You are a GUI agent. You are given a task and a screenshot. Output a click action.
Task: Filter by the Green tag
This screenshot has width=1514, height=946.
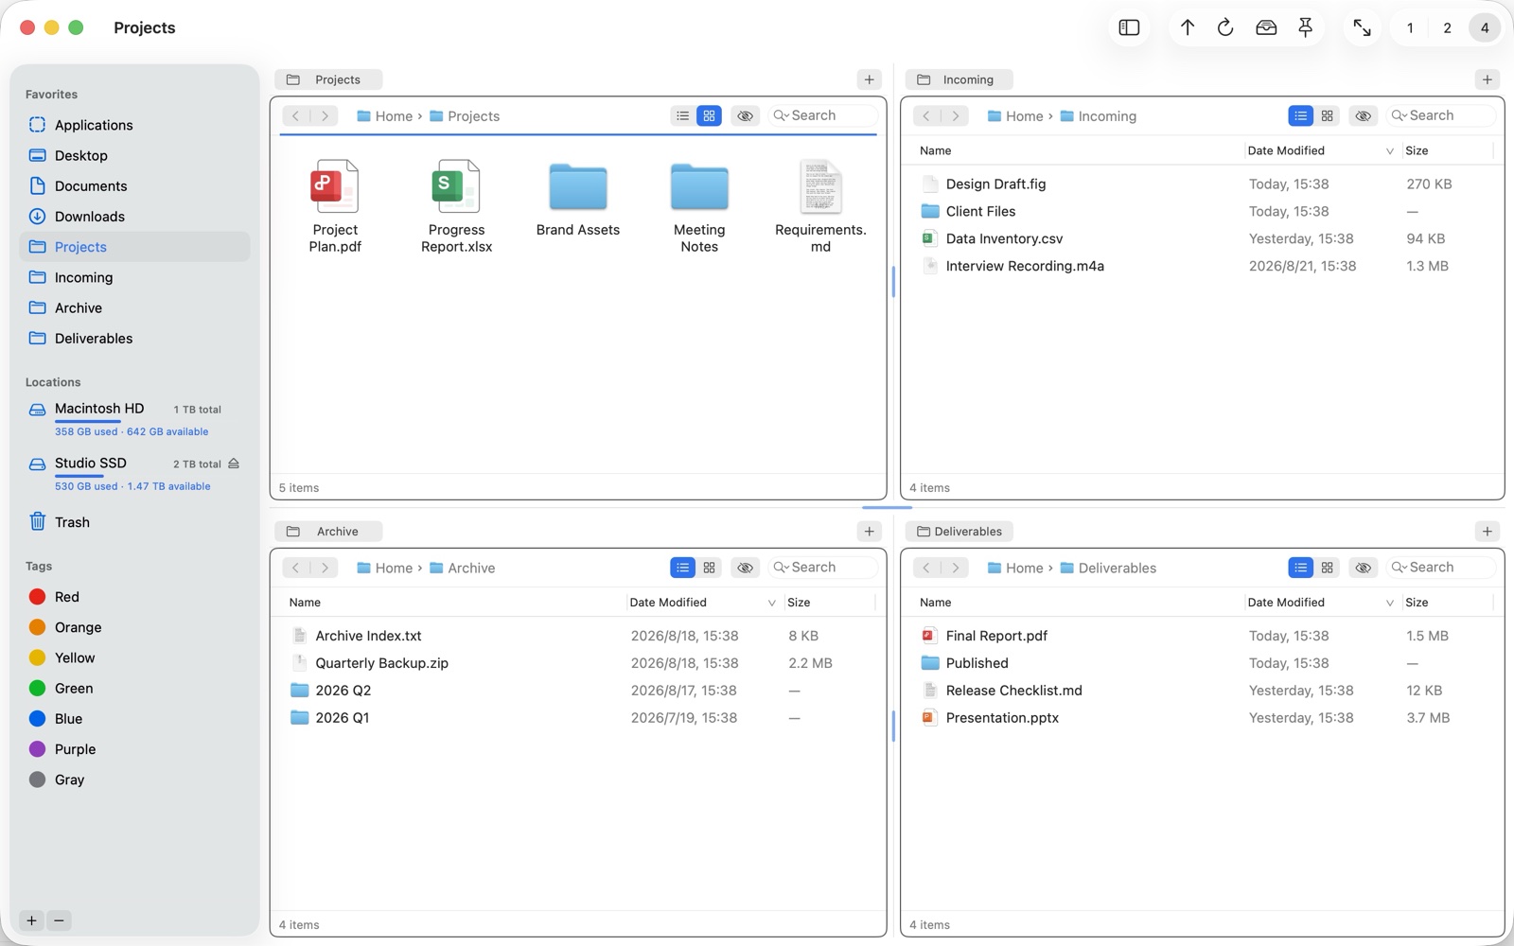pos(134,689)
